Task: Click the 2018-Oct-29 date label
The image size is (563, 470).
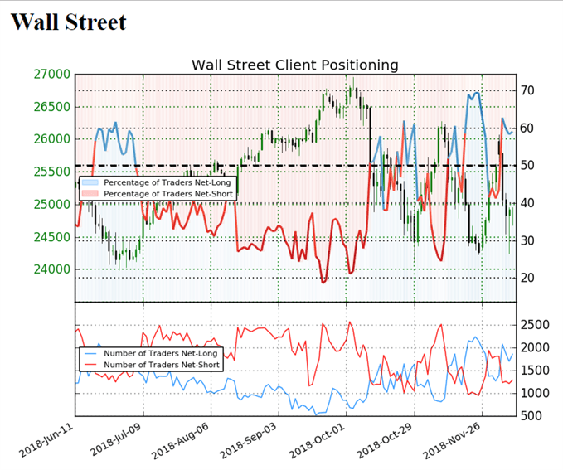Action: [384, 440]
